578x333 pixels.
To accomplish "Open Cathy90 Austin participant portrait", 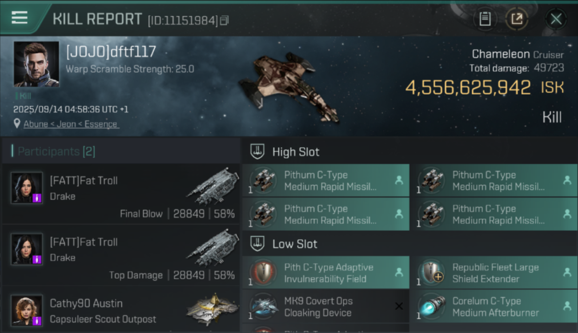I will click(x=27, y=310).
